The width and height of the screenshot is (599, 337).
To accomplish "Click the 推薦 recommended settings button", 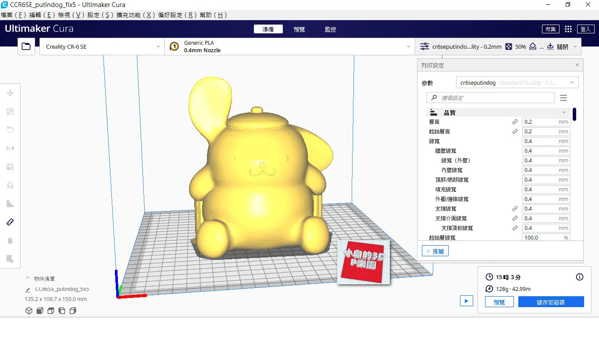I will pos(435,251).
